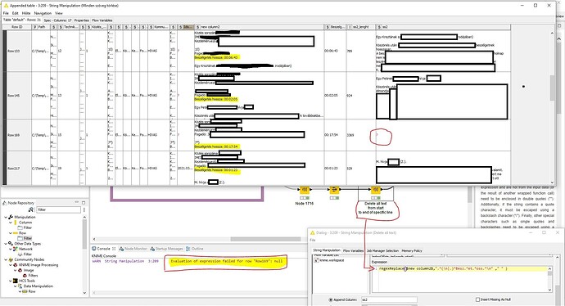Click the Node Repository search icon beside filter box

point(31,209)
